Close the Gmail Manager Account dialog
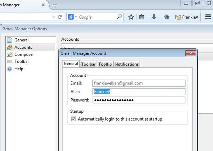Image resolution: width=213 pixels, height=151 pixels. click(190, 53)
